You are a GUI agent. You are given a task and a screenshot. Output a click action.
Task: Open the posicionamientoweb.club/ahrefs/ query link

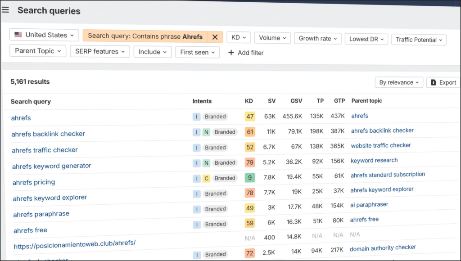point(75,244)
